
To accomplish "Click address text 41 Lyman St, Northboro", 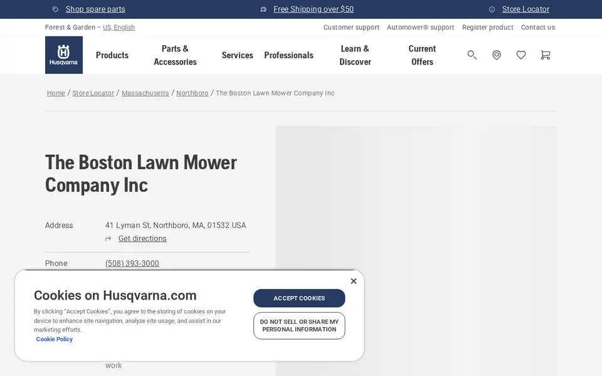I will pyautogui.click(x=176, y=226).
